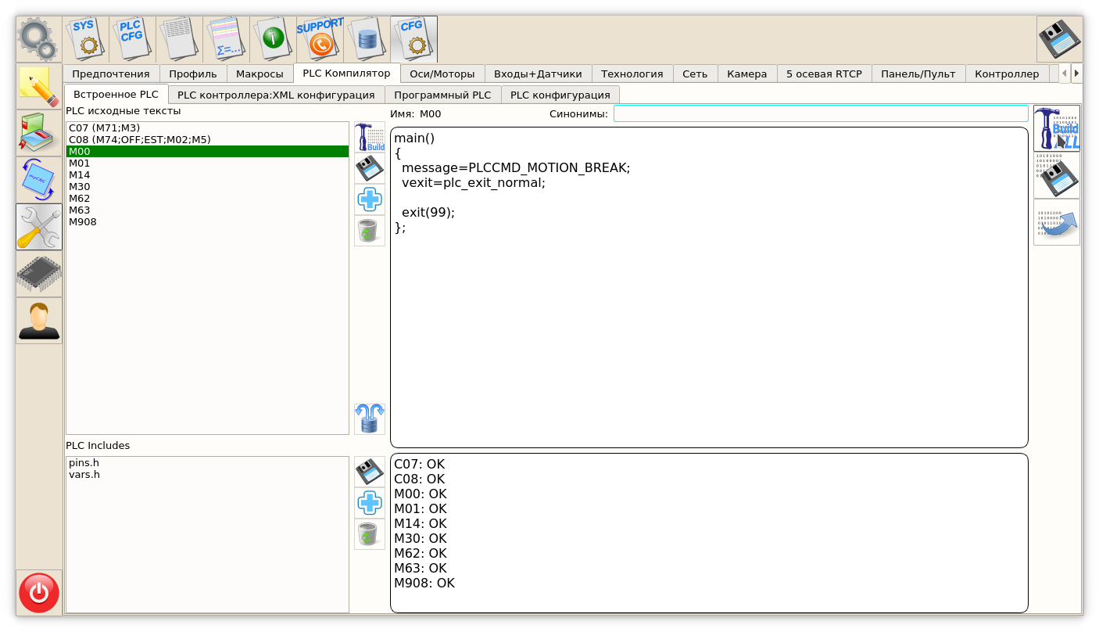1099x632 pixels.
Task: Open the wrench and screwdriver settings
Action: click(39, 227)
